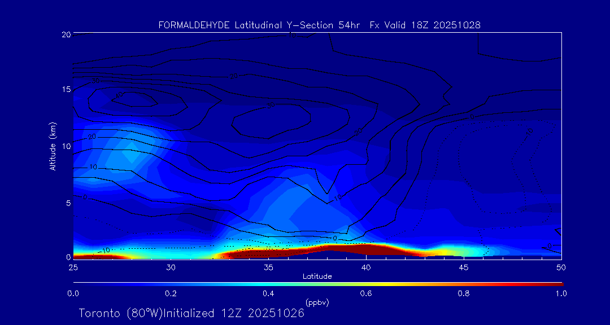Click the Altitude (km) y-axis label
Image resolution: width=610 pixels, height=325 pixels.
[53, 146]
